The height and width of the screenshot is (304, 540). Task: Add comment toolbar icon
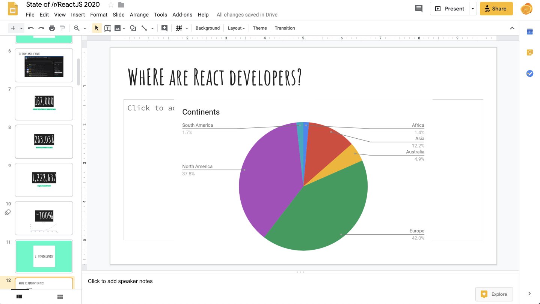[164, 28]
